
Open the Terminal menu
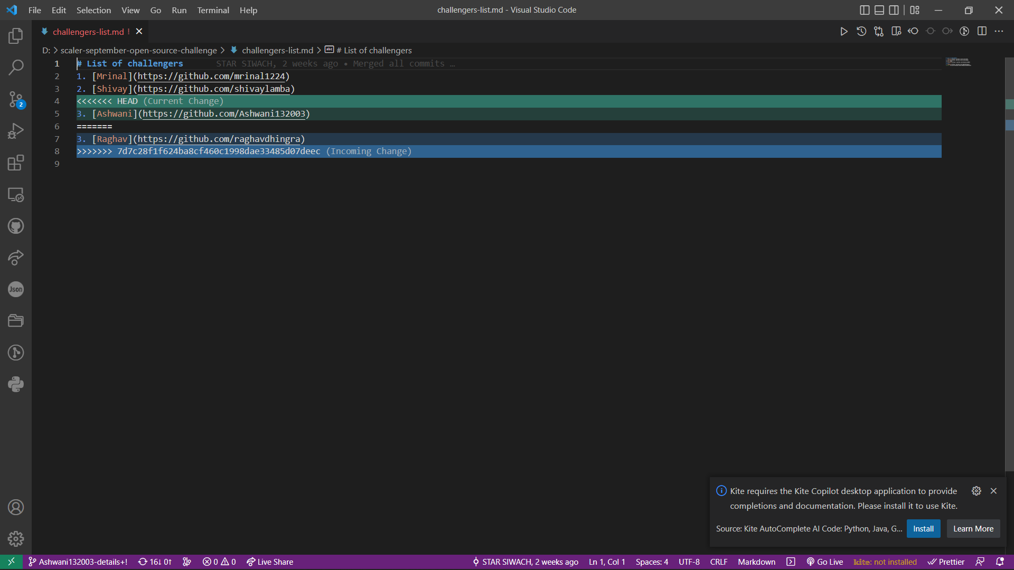(213, 10)
